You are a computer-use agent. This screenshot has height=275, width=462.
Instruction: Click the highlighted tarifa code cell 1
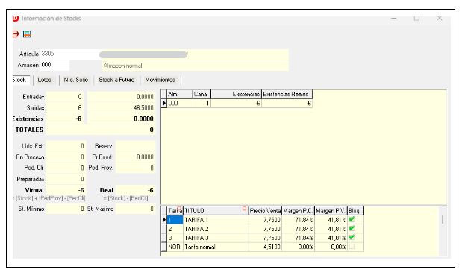175,220
